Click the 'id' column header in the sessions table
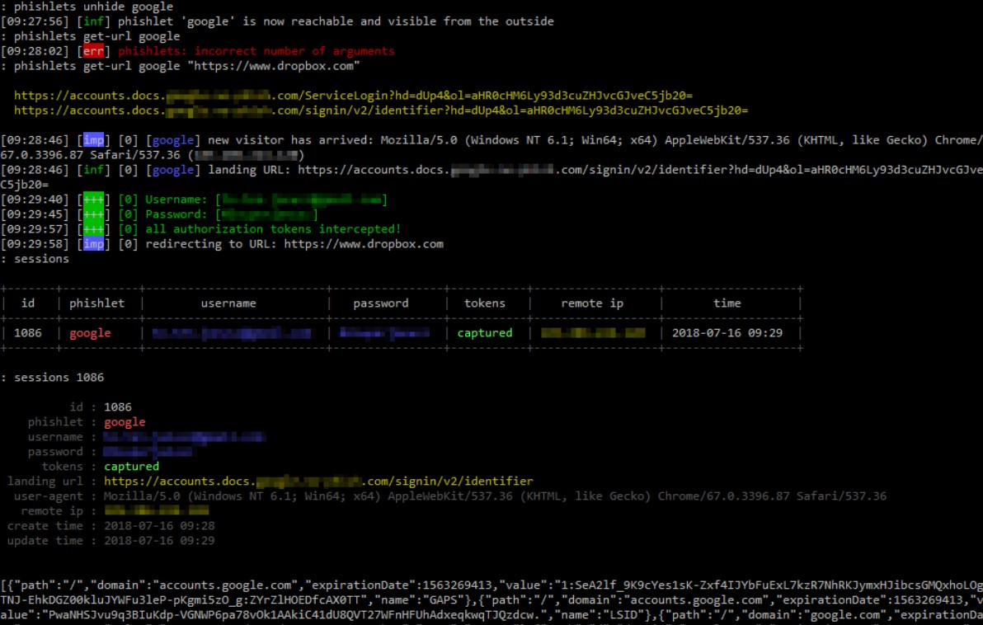983x625 pixels. tap(28, 303)
